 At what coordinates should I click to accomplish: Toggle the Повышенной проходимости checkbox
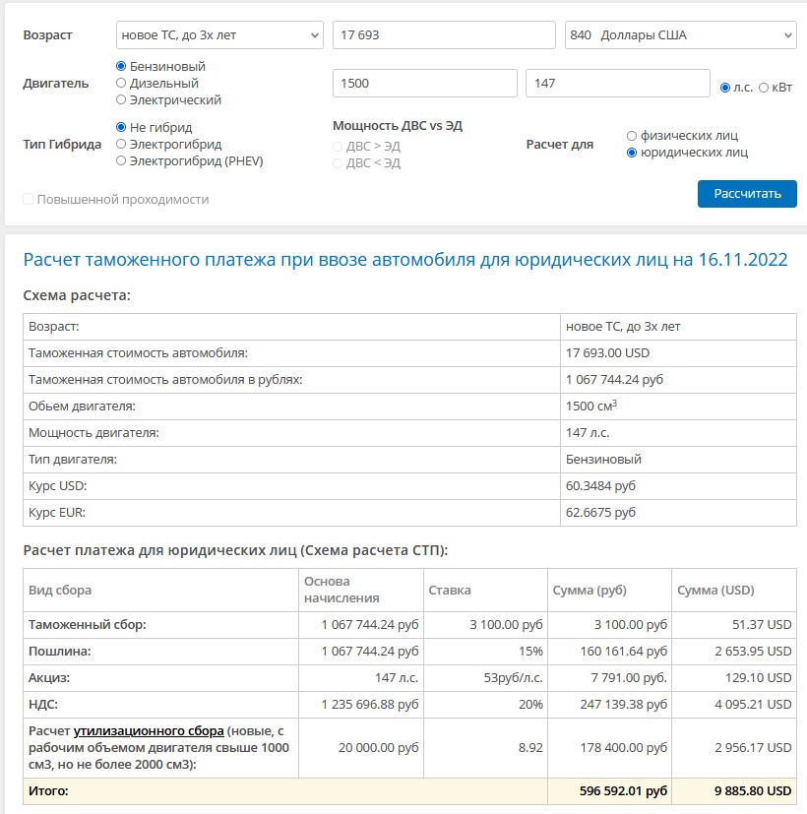click(x=28, y=200)
